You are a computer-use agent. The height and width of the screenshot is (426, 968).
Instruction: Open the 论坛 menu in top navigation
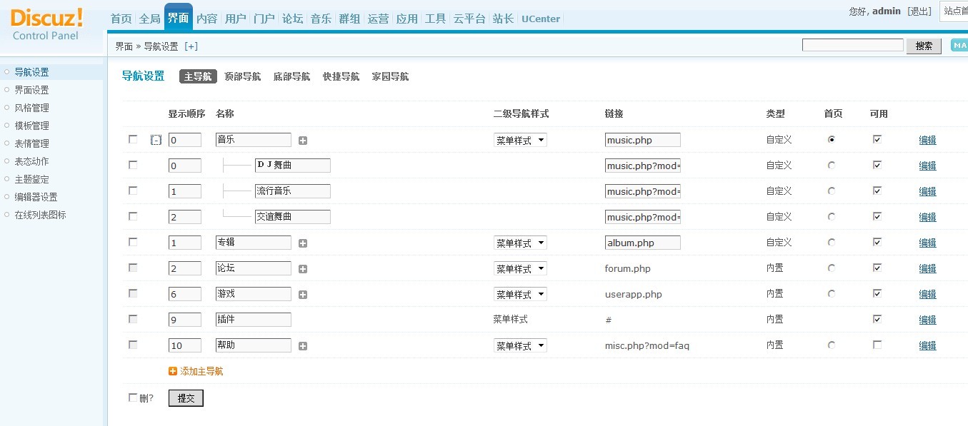point(292,19)
